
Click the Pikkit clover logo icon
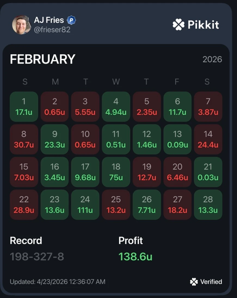coord(178,25)
